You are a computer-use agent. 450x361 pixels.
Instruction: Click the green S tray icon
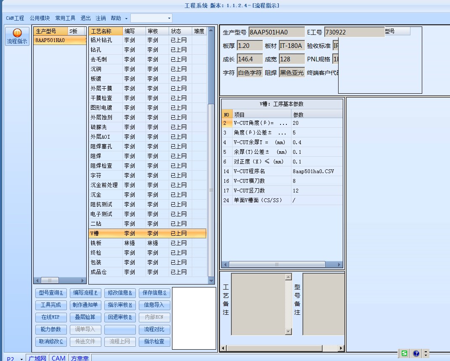tap(404, 353)
